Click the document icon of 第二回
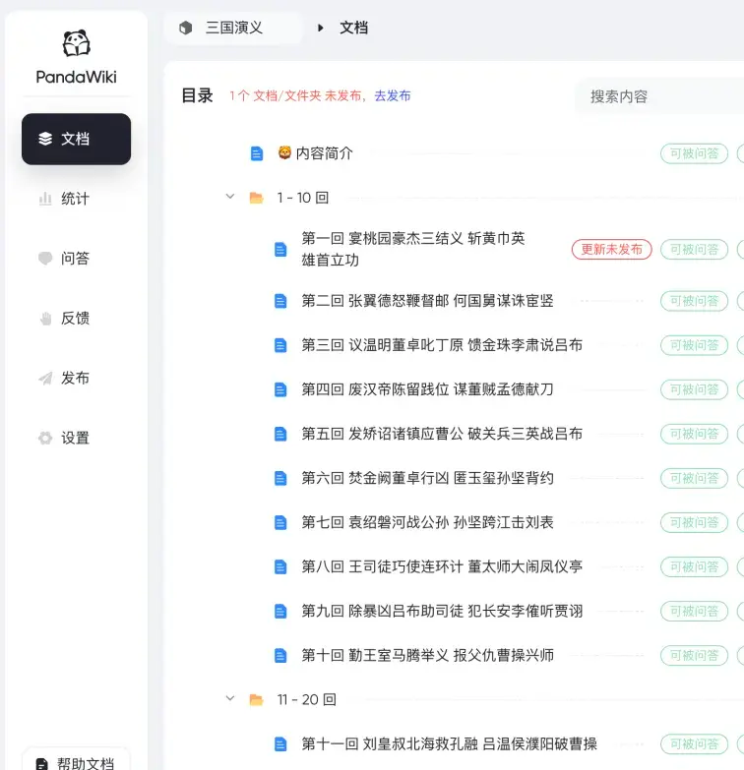 coord(280,301)
